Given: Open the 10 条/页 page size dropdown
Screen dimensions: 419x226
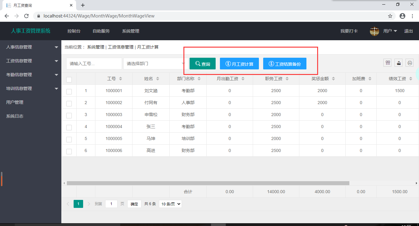Looking at the screenshot, I should click(170, 204).
